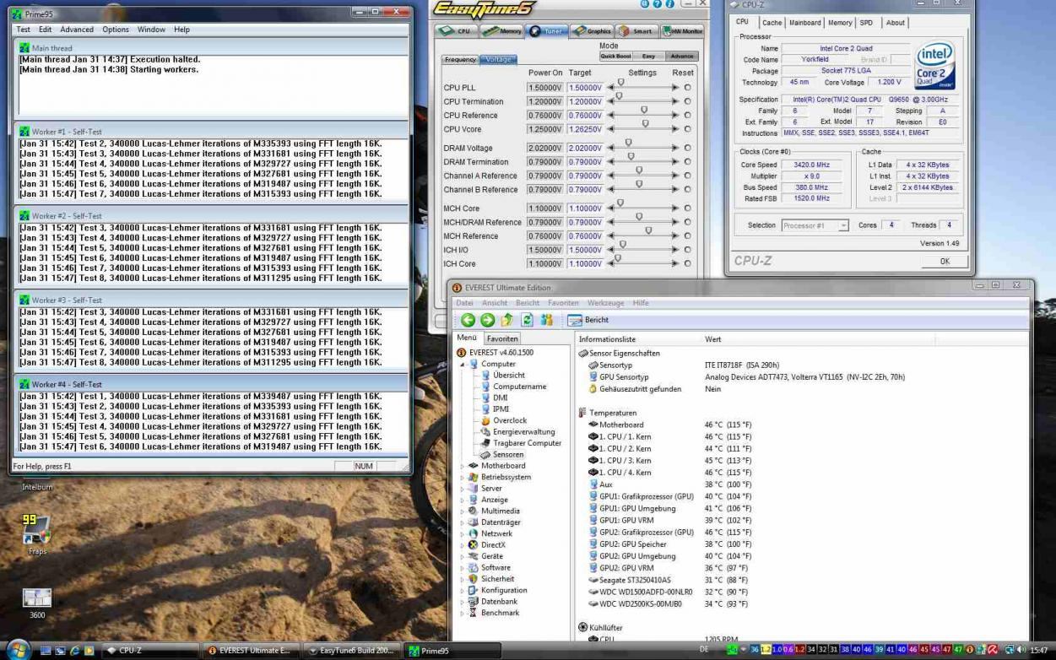This screenshot has height=660, width=1056.
Task: Reset ICH I/O voltage radio button
Action: (687, 250)
